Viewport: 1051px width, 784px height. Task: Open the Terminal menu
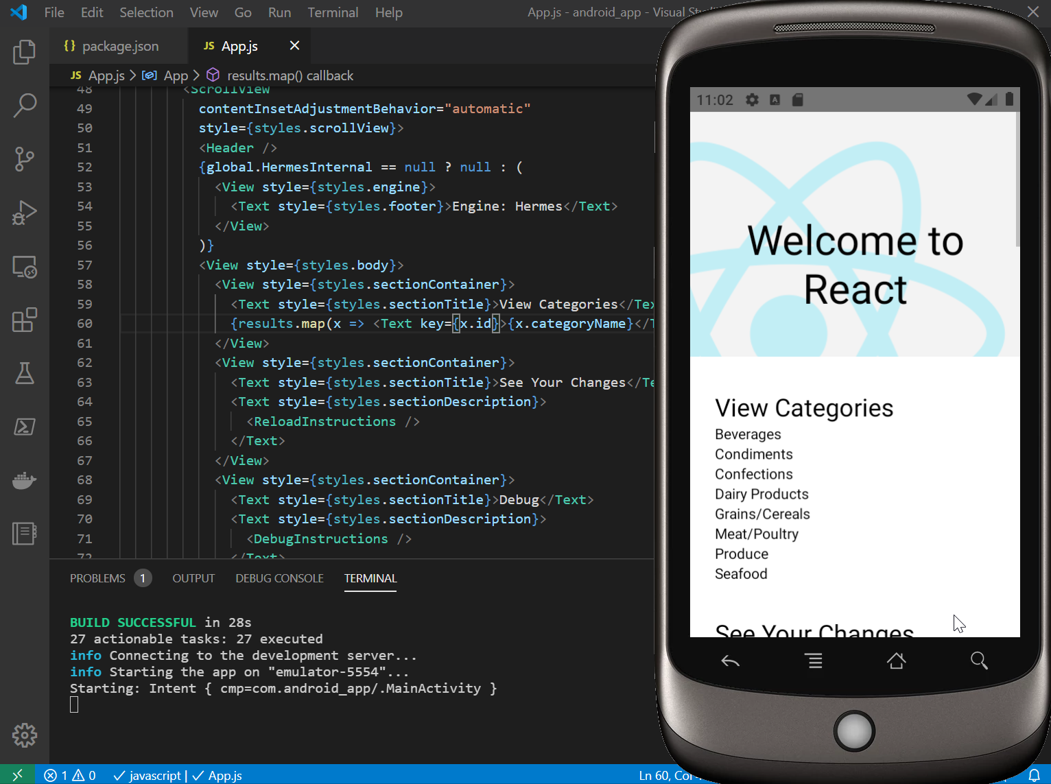333,12
